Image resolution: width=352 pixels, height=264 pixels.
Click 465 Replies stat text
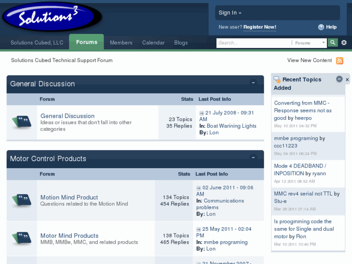[x=174, y=242]
